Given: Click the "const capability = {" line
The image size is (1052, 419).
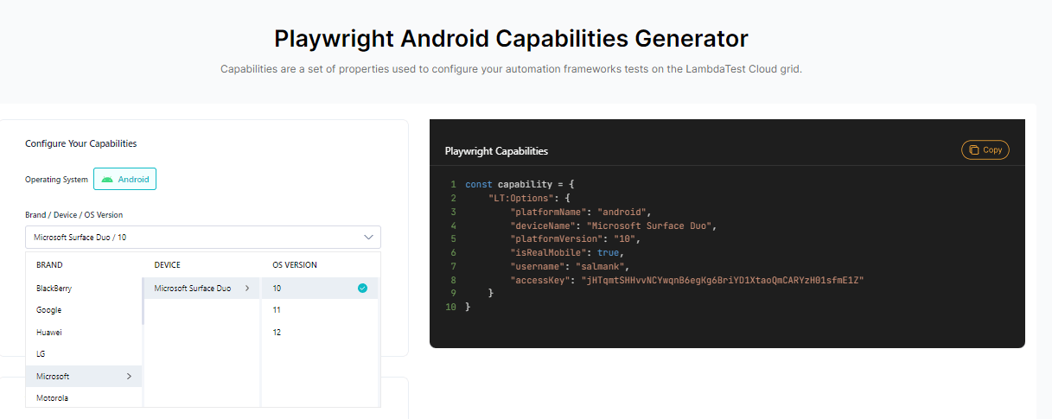Looking at the screenshot, I should coord(520,185).
